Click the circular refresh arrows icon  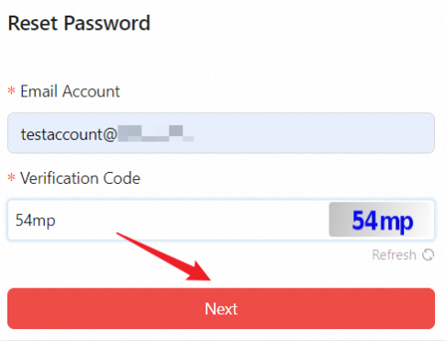coord(428,255)
